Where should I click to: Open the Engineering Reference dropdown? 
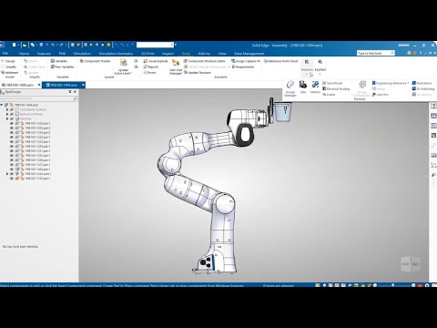tap(391, 83)
